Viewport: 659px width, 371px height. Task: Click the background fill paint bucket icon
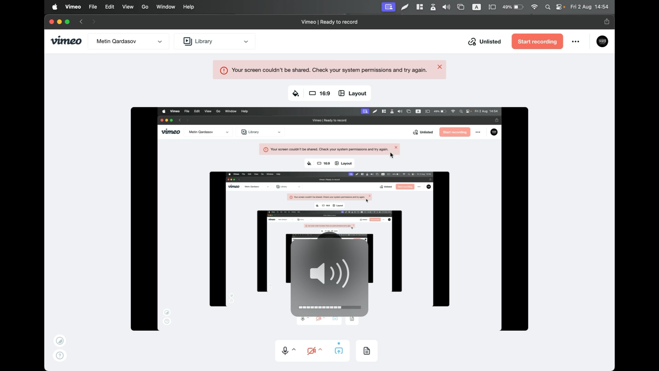(296, 93)
